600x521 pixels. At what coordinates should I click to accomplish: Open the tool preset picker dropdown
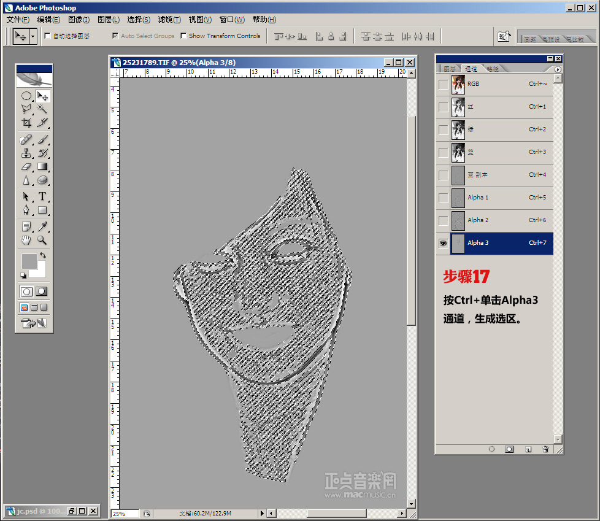[33, 36]
